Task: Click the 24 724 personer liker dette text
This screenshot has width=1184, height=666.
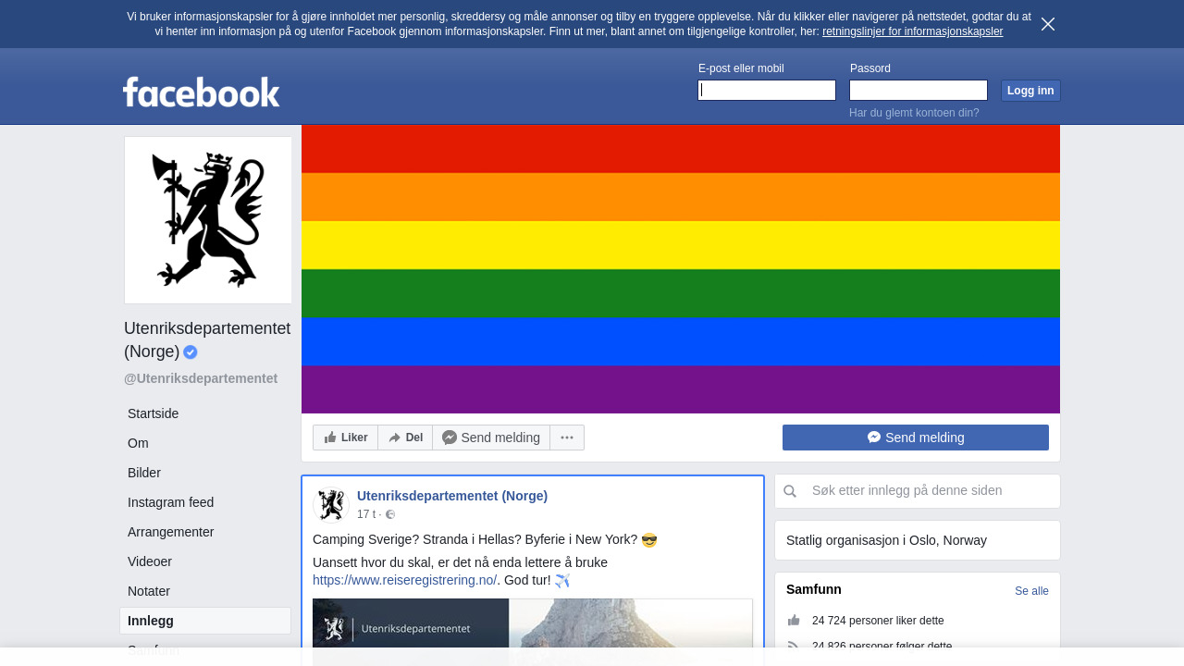Action: click(x=878, y=621)
